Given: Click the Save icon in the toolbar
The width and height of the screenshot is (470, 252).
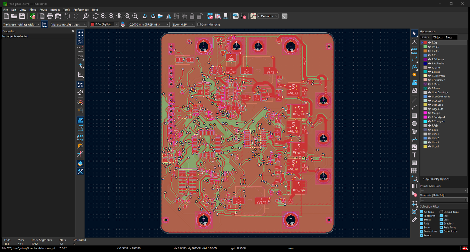Looking at the screenshot, I should [x=22, y=16].
